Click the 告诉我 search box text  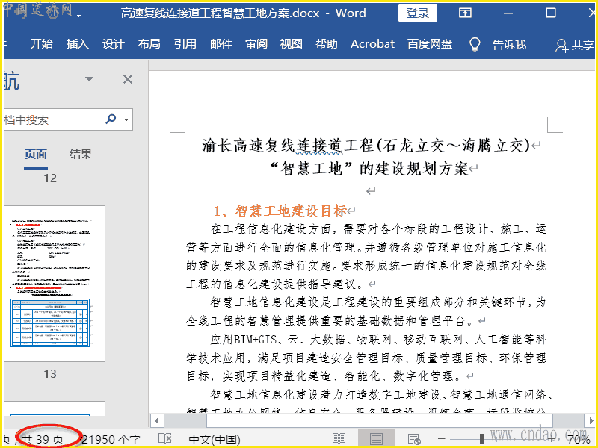pos(509,45)
